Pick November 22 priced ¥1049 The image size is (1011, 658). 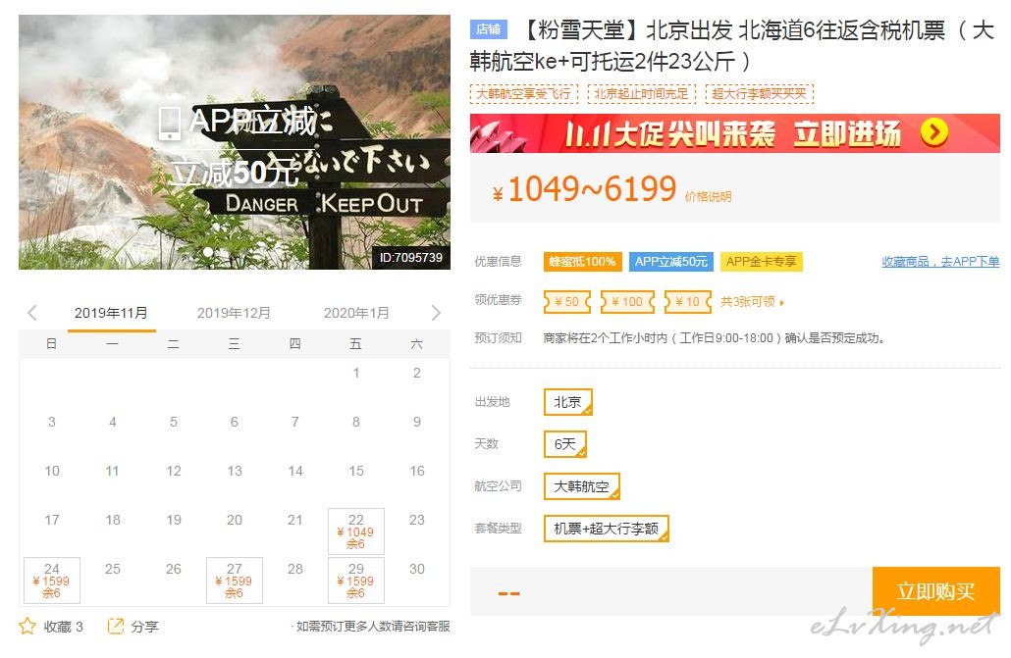355,531
